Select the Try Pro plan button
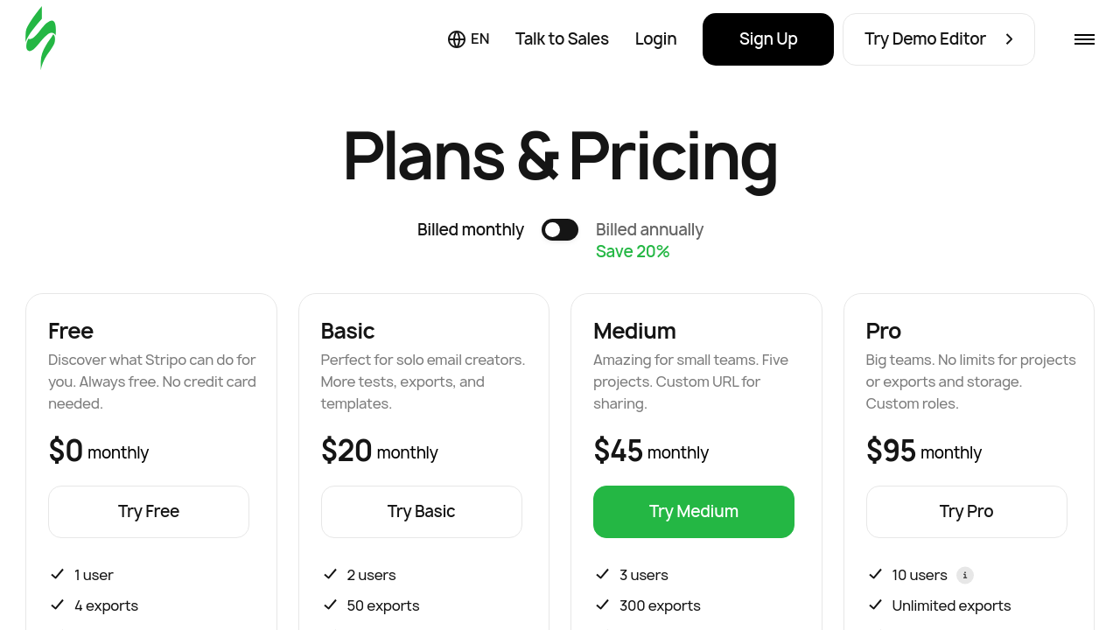The width and height of the screenshot is (1120, 630). (x=966, y=512)
